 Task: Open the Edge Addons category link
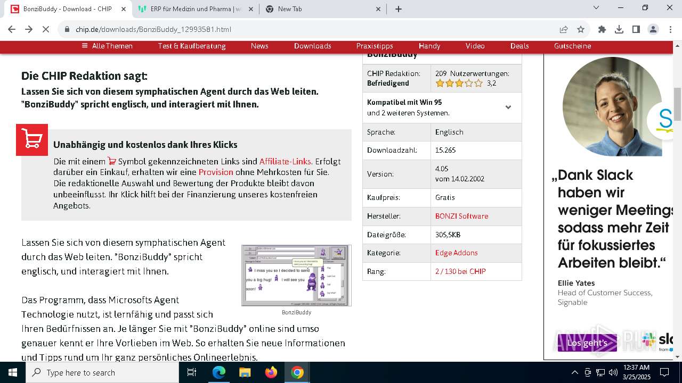[456, 253]
